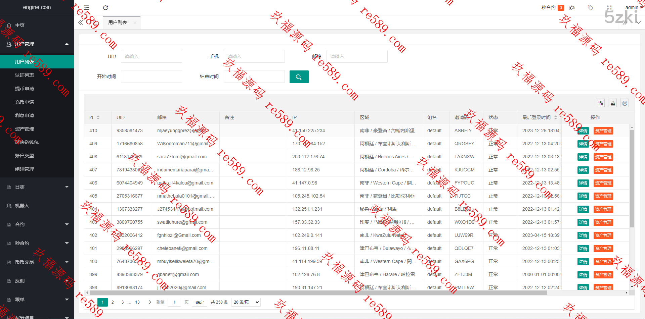
Task: Click the table print icon
Action: 625,103
